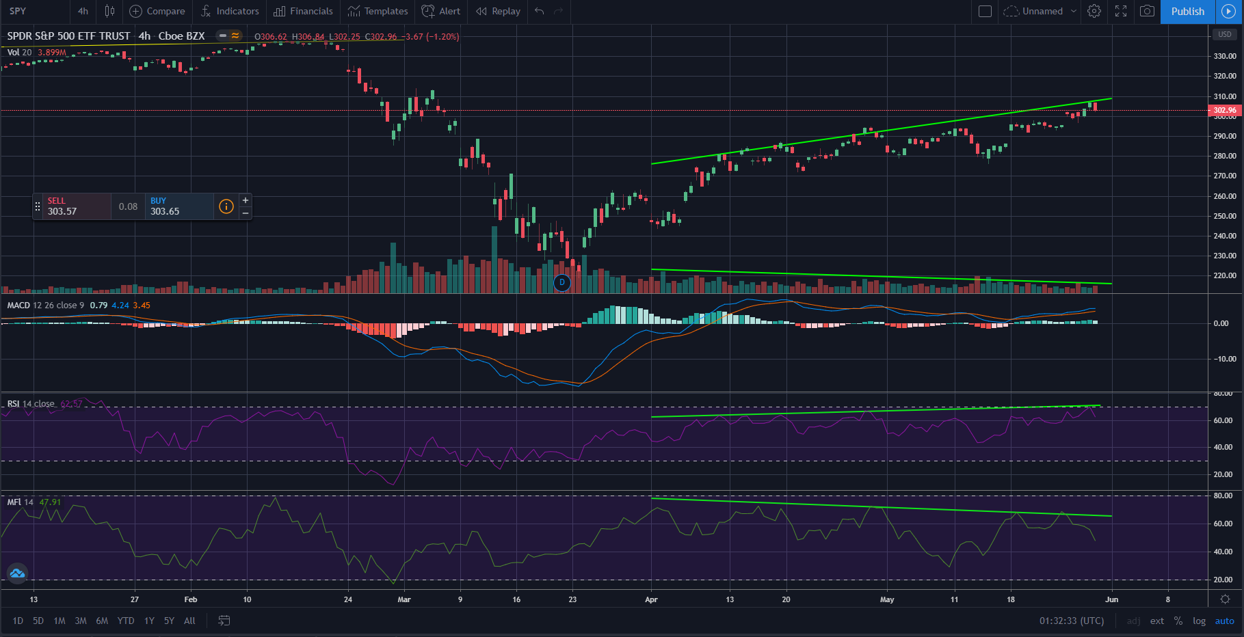The height and width of the screenshot is (637, 1244).
Task: Open order info warning icon
Action: 226,206
